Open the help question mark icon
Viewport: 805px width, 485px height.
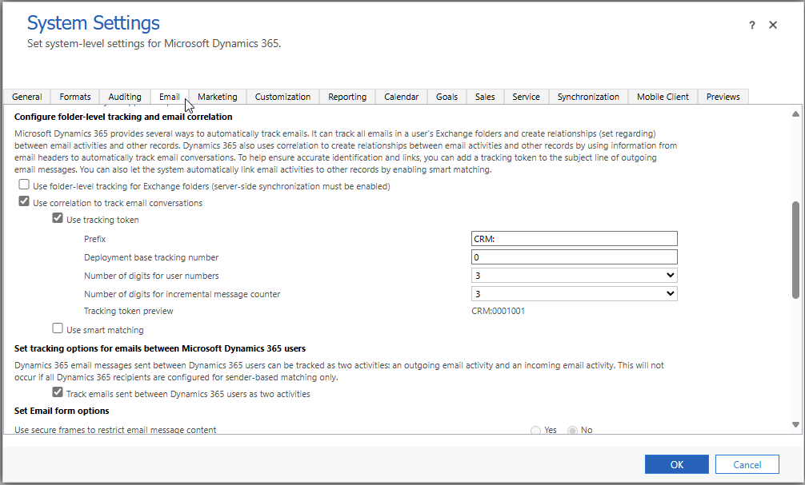[752, 25]
